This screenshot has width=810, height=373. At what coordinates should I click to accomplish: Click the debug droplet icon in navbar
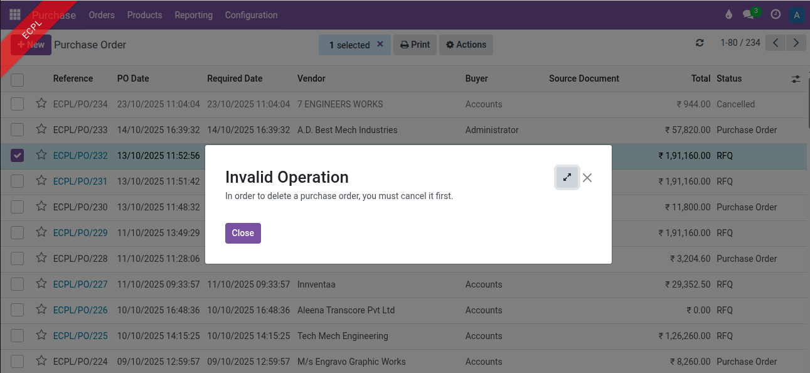click(x=728, y=14)
